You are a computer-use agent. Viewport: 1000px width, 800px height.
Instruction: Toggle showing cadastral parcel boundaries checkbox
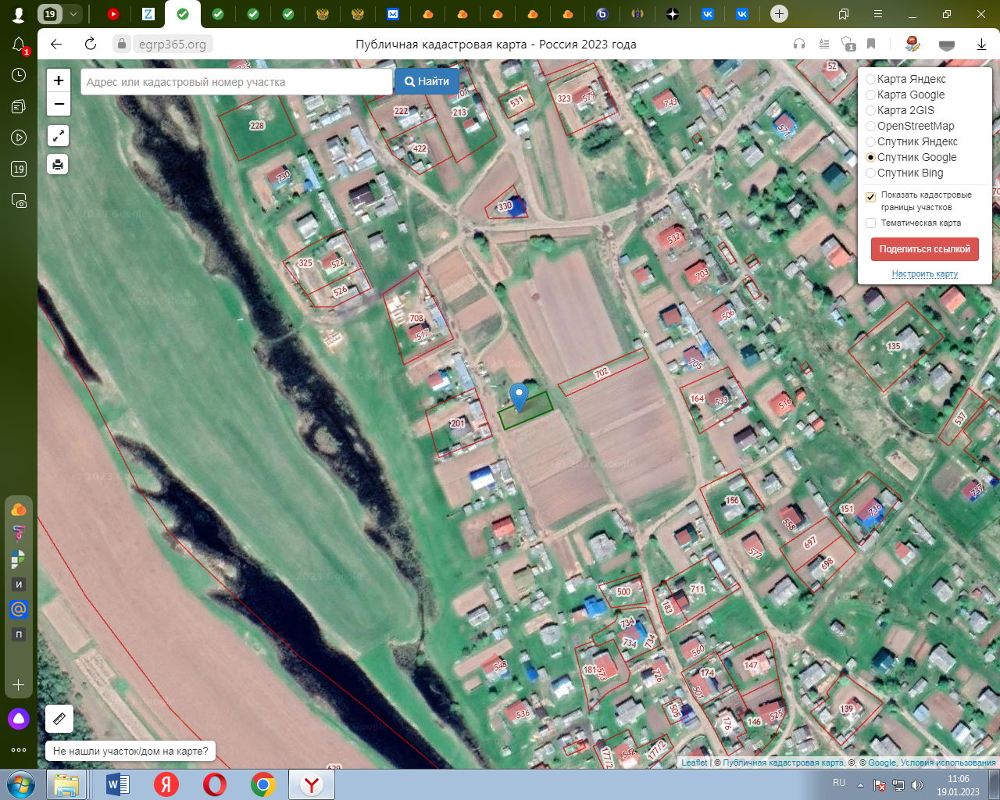click(x=870, y=197)
